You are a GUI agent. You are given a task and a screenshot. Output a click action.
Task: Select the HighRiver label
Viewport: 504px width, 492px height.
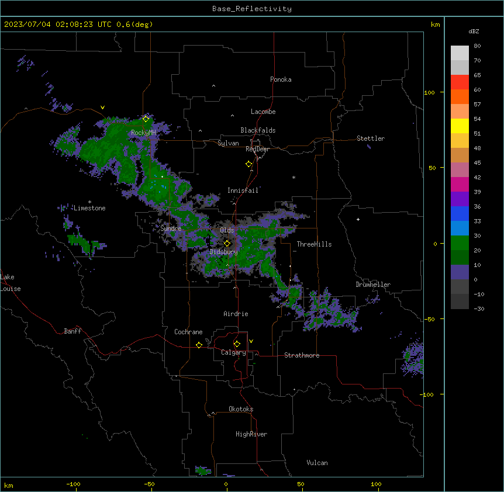pos(251,434)
